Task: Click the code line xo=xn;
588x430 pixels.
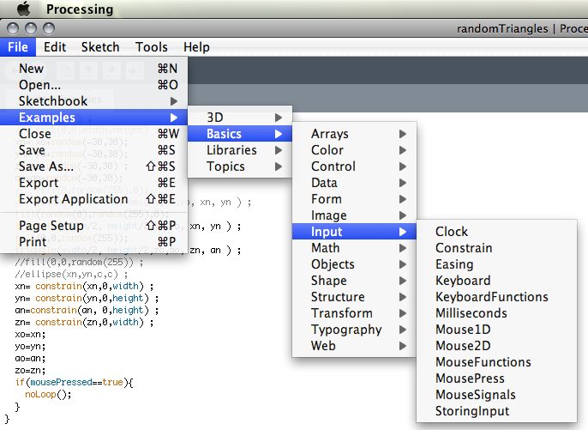Action: (x=30, y=334)
